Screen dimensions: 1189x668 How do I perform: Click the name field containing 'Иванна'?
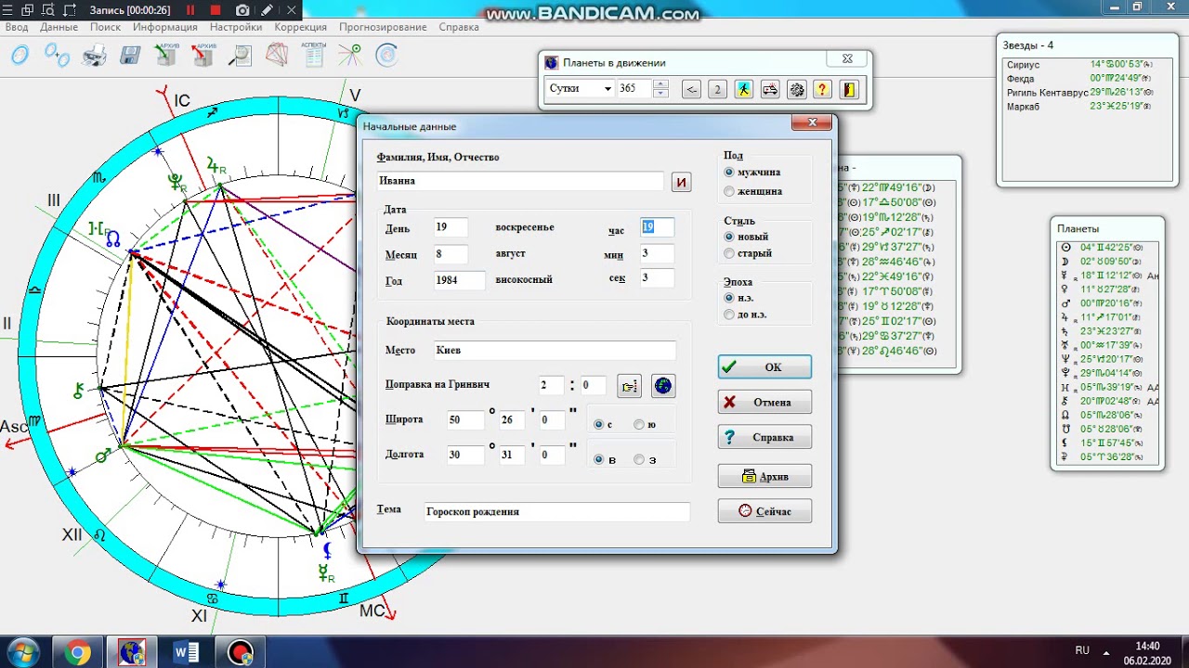tap(521, 181)
